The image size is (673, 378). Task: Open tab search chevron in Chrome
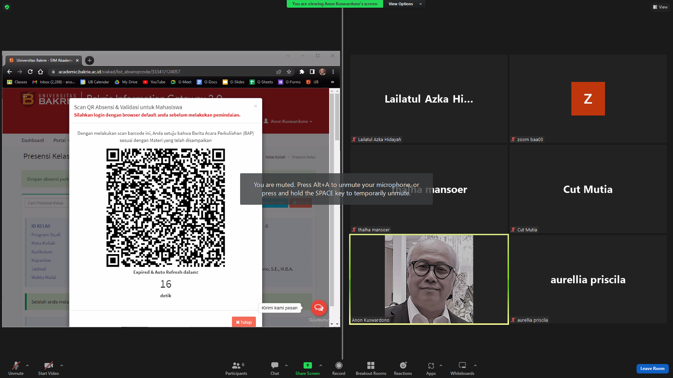[x=288, y=56]
